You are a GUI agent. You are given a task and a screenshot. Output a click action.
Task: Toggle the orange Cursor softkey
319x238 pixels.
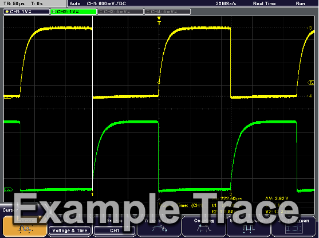[25, 227]
